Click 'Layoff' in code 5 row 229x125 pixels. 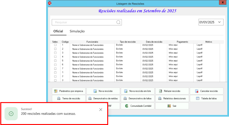(200, 61)
